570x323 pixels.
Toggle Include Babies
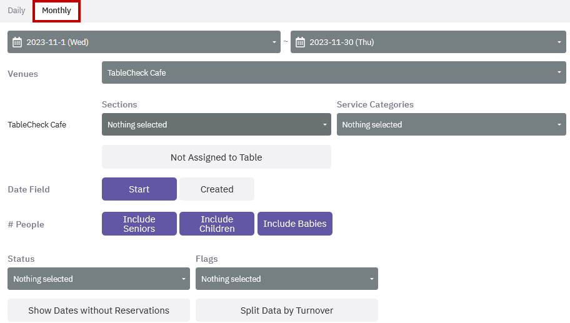click(x=295, y=224)
